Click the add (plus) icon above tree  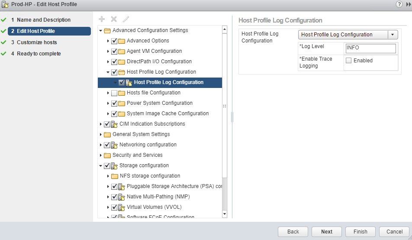click(102, 19)
